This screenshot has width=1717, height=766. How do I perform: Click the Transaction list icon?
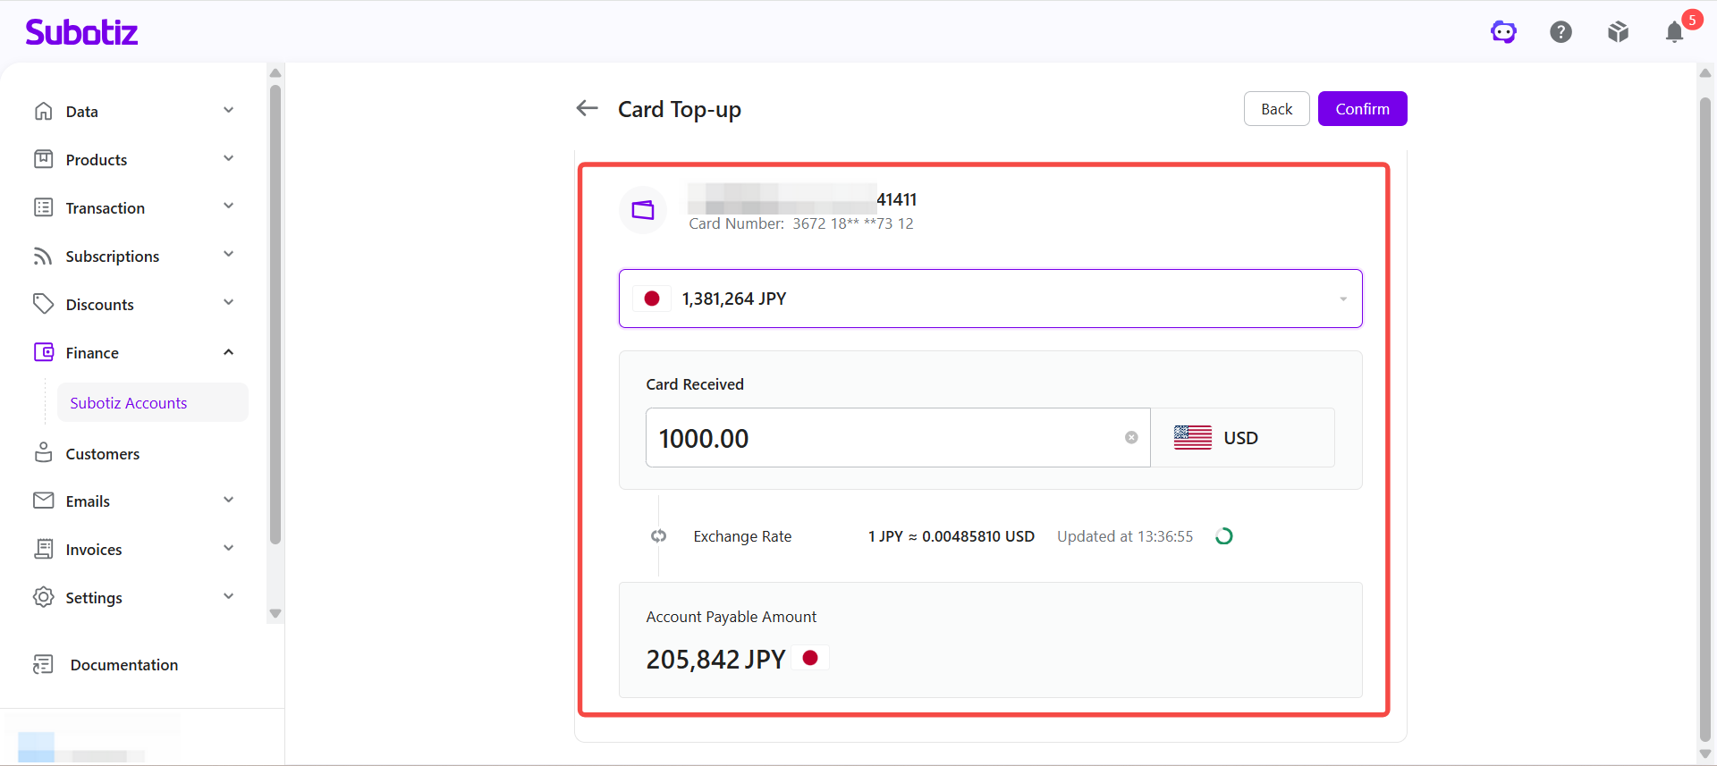pyautogui.click(x=43, y=207)
